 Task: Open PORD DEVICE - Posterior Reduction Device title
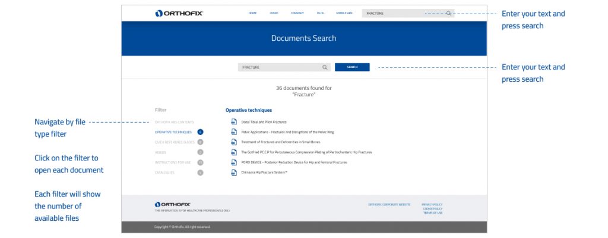[x=294, y=162]
